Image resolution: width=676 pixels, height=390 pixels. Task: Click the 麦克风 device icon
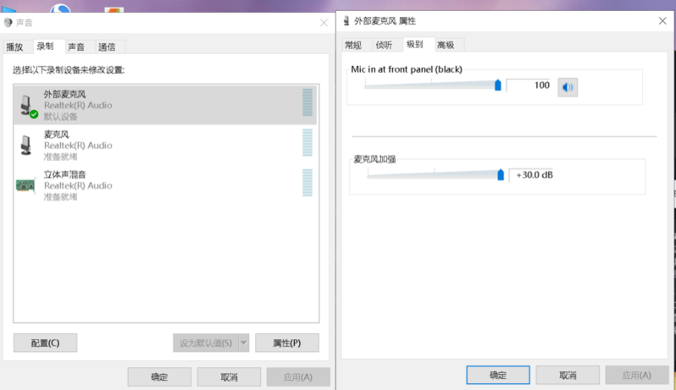point(26,145)
